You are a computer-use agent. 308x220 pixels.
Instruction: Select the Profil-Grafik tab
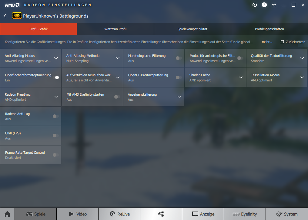click(38, 29)
